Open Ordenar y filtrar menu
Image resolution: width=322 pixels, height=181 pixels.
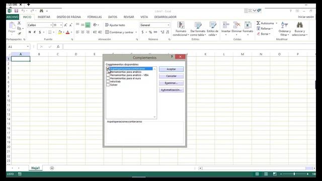(x=284, y=29)
